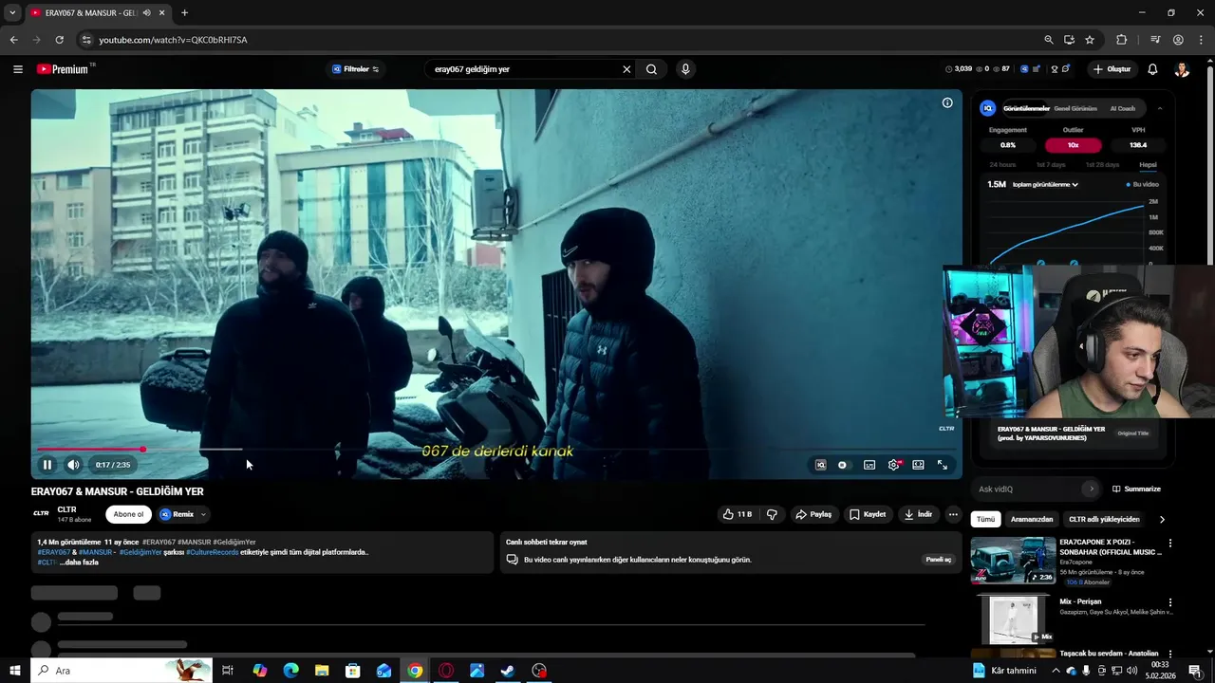Screen dimensions: 1215x683
Task: Pause the video playback
Action: pyautogui.click(x=47, y=465)
